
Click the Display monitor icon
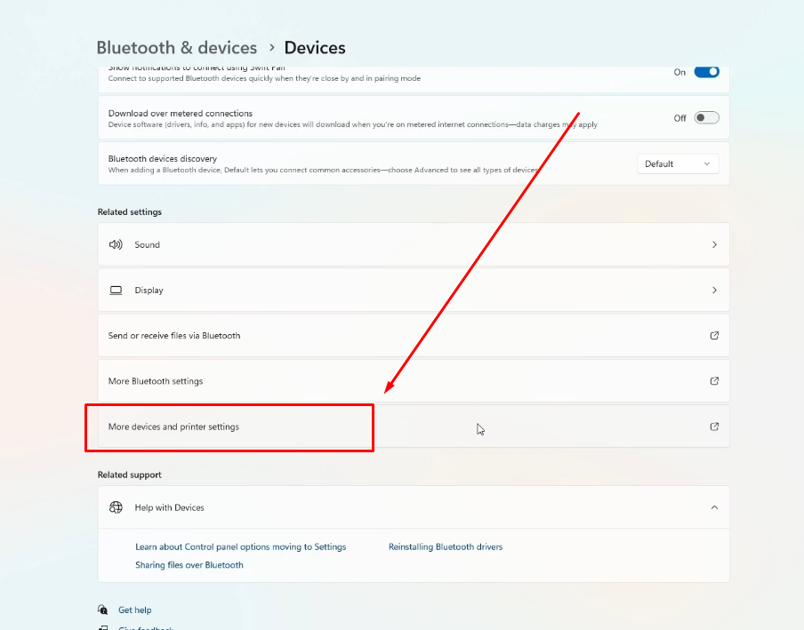116,291
